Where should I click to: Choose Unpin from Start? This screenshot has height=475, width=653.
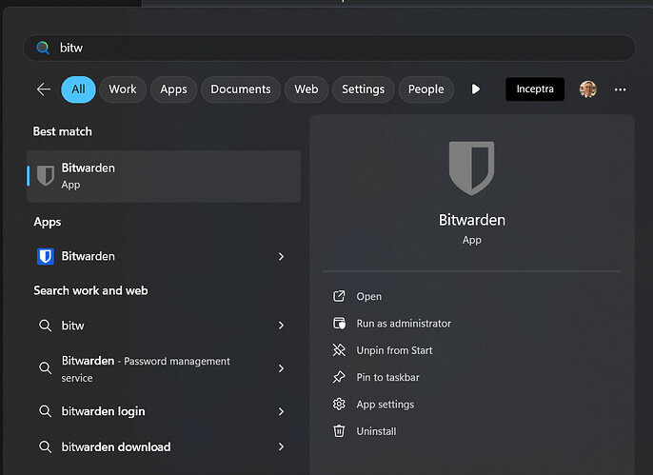click(394, 350)
